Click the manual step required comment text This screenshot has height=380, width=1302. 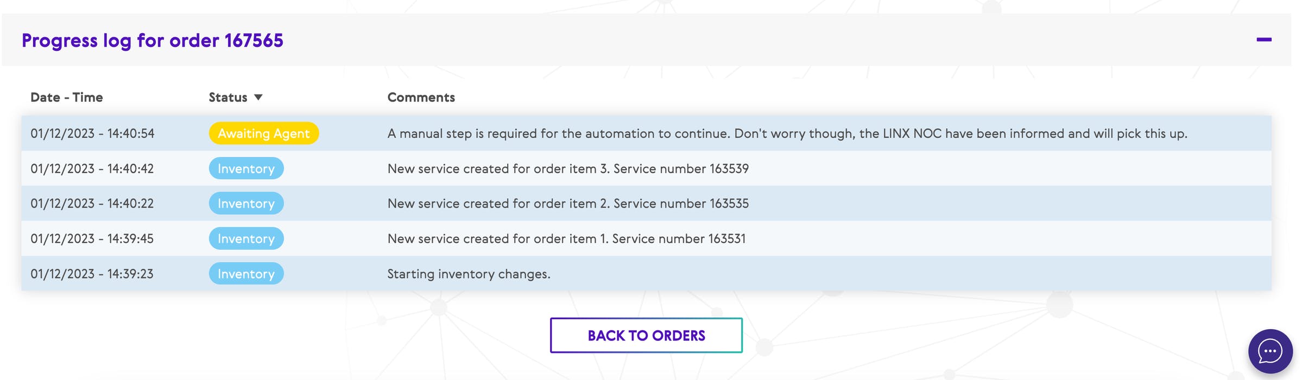coord(787,133)
